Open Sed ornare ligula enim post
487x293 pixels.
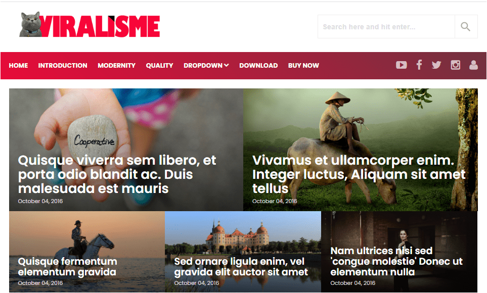(x=241, y=267)
